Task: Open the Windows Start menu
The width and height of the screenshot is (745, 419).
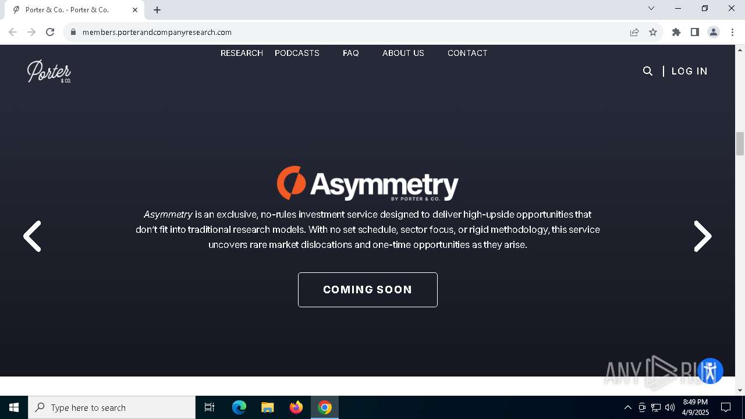Action: (x=14, y=407)
